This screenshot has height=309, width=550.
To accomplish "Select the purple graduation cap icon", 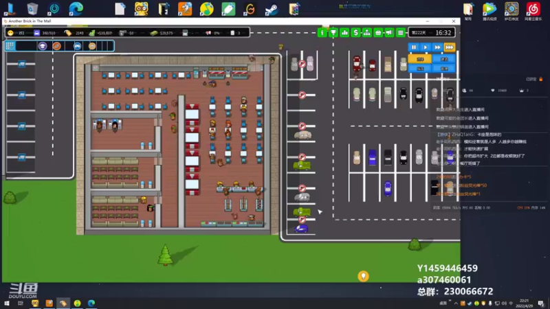I will tap(43, 46).
